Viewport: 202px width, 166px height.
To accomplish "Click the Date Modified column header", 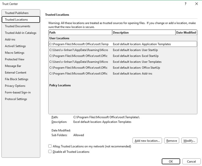I will point(186,33).
